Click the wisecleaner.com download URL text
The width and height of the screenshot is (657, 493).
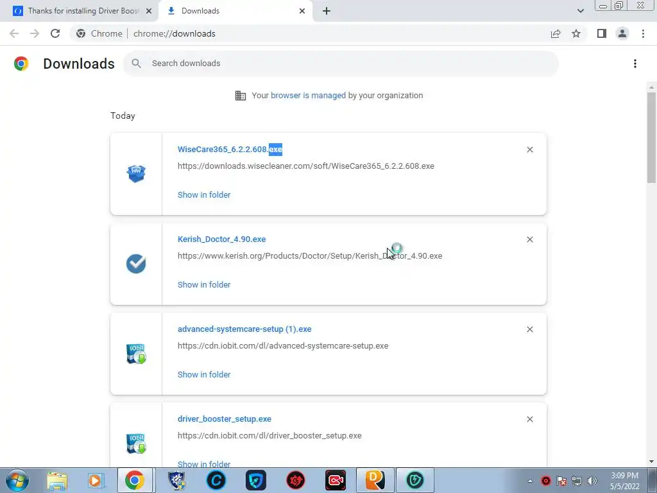306,166
